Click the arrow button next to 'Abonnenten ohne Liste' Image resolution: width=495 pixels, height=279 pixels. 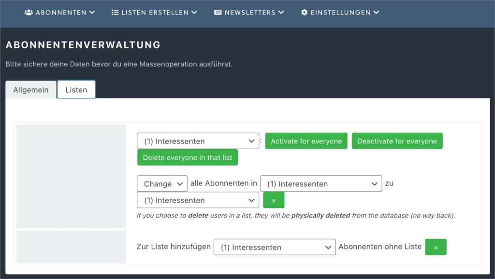436,247
